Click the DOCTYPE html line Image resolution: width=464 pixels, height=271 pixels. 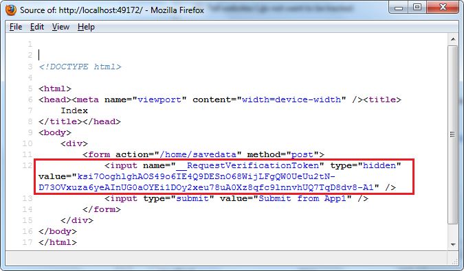[x=80, y=67]
